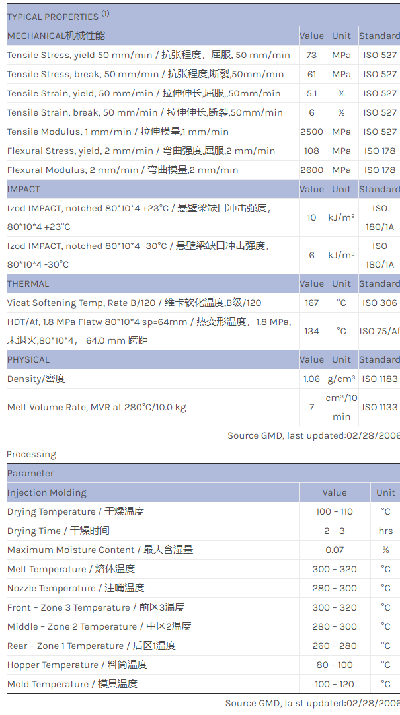The height and width of the screenshot is (715, 400).
Task: Select the ISO 180/1A standard for Izod +23°C
Action: click(380, 217)
